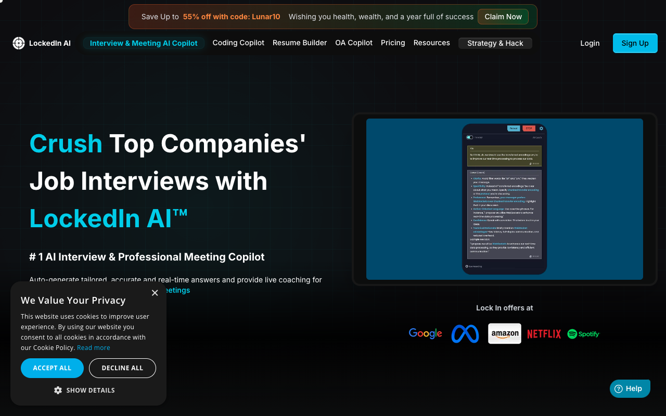Screen dimensions: 666x416
Task: Open the Pricing page
Action: 393,43
